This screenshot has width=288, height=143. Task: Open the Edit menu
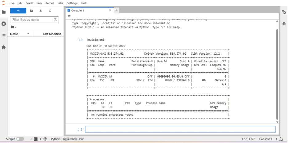point(20,3)
